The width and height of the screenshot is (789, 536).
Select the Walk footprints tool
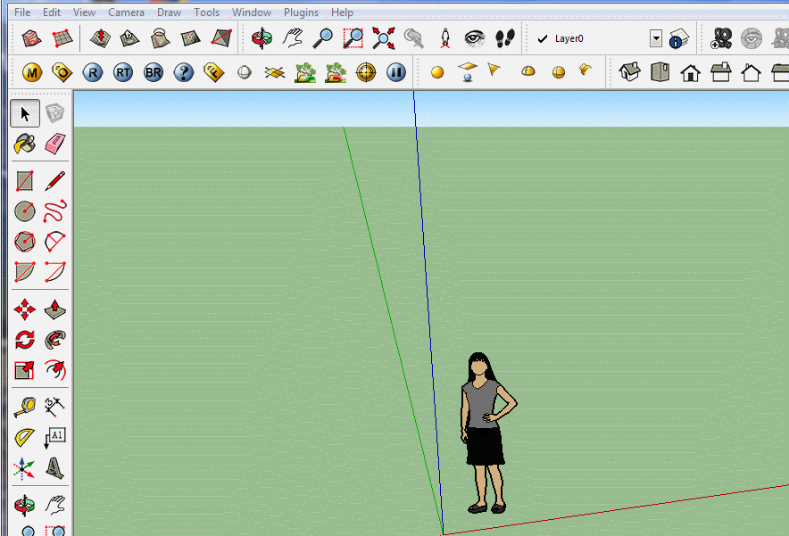click(505, 38)
